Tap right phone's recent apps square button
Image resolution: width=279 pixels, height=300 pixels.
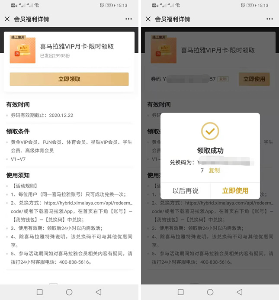(x=180, y=292)
